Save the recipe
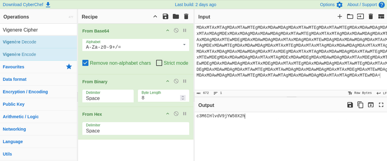Viewport: 387px width, 161px height. tap(166, 16)
